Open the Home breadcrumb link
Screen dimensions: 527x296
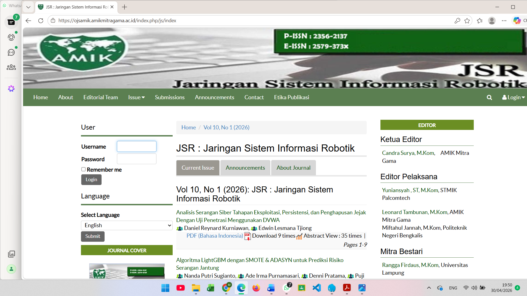189,127
